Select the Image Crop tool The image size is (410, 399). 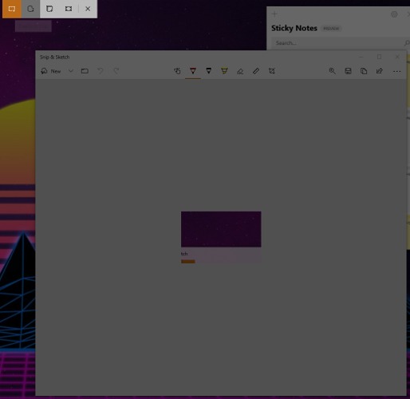pyautogui.click(x=272, y=71)
